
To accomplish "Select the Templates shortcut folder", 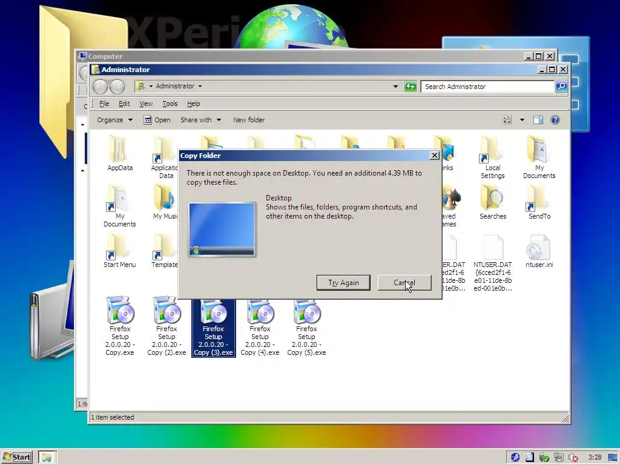I will coord(165,251).
